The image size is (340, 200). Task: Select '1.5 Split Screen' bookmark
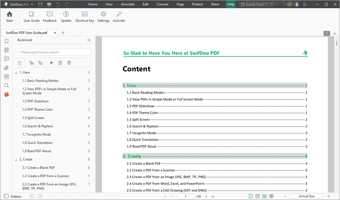tap(33, 118)
